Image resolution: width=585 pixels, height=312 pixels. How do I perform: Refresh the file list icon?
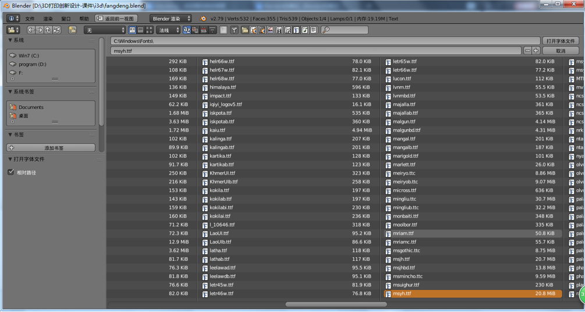(56, 30)
